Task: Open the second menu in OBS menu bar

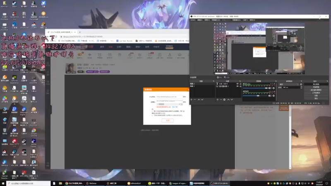Action: click(x=200, y=20)
